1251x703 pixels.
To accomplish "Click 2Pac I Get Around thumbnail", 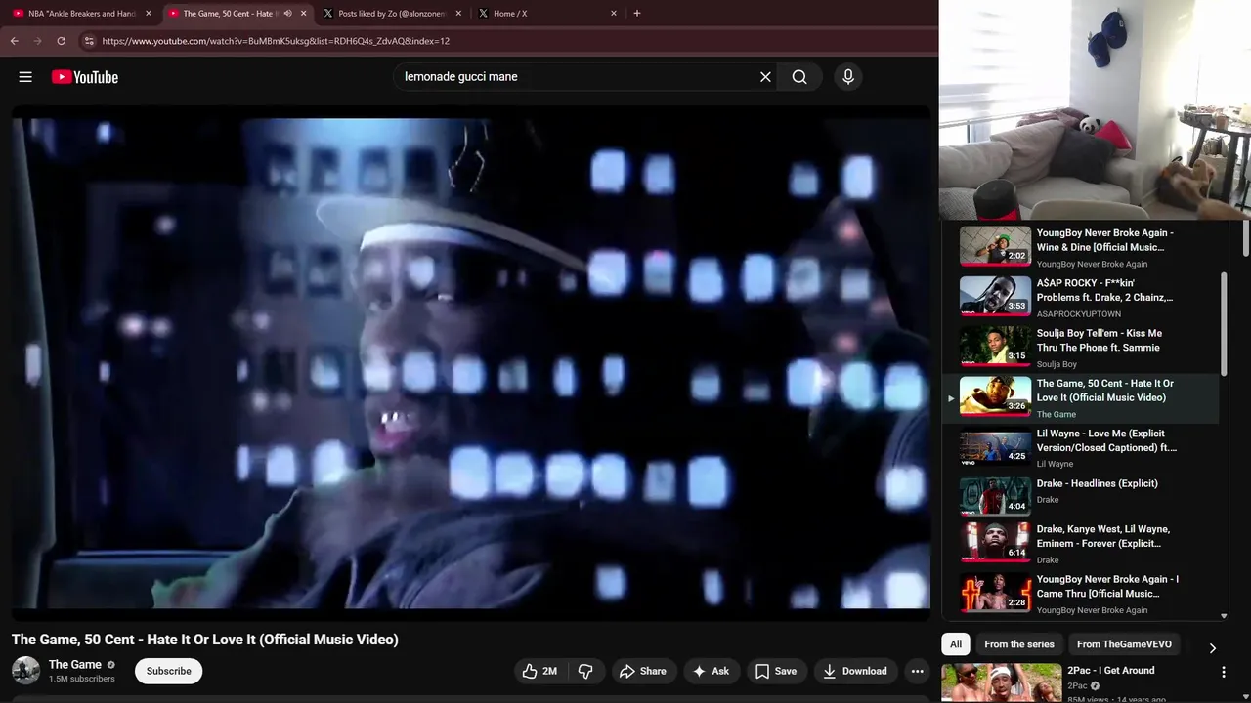I will click(1001, 683).
